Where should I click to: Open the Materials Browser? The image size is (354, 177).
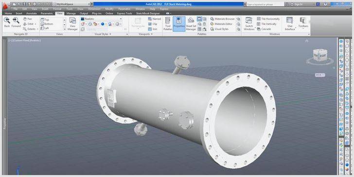(x=222, y=19)
